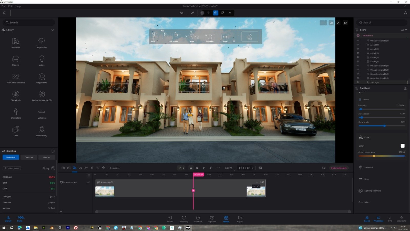Open HDRI environments in the library
The height and width of the screenshot is (231, 410).
[16, 78]
